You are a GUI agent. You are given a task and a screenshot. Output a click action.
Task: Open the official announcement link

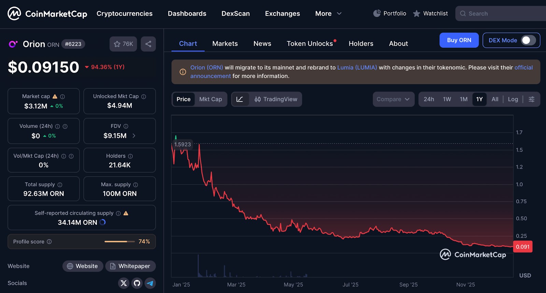click(x=523, y=68)
